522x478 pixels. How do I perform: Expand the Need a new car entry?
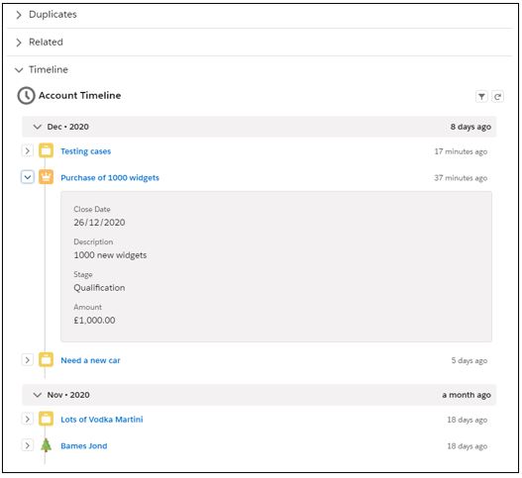pos(28,360)
